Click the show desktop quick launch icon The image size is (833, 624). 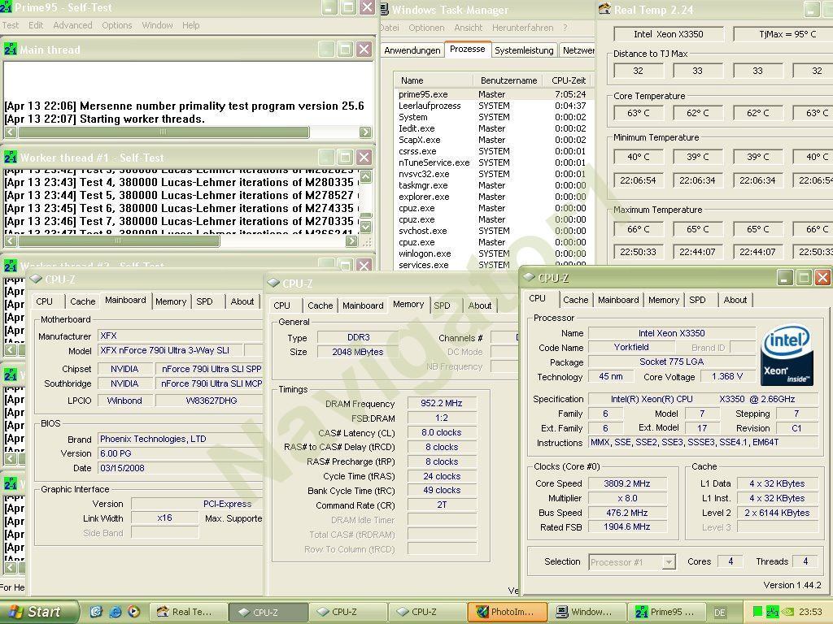point(96,612)
